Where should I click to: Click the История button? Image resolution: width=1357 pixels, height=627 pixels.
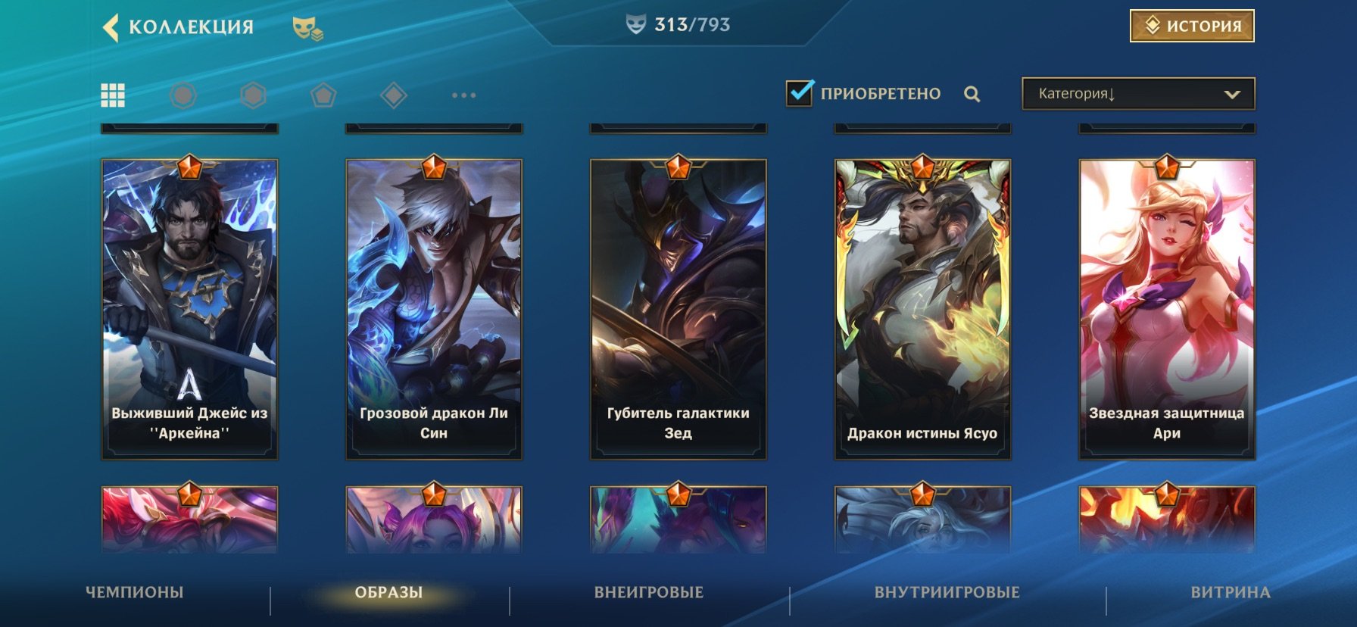point(1192,26)
